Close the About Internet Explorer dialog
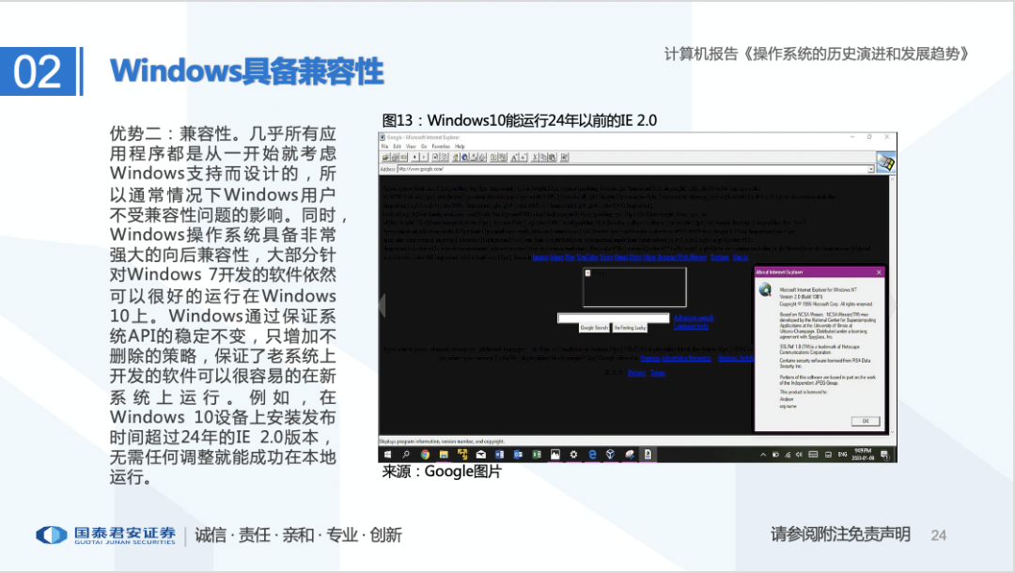 [x=879, y=272]
